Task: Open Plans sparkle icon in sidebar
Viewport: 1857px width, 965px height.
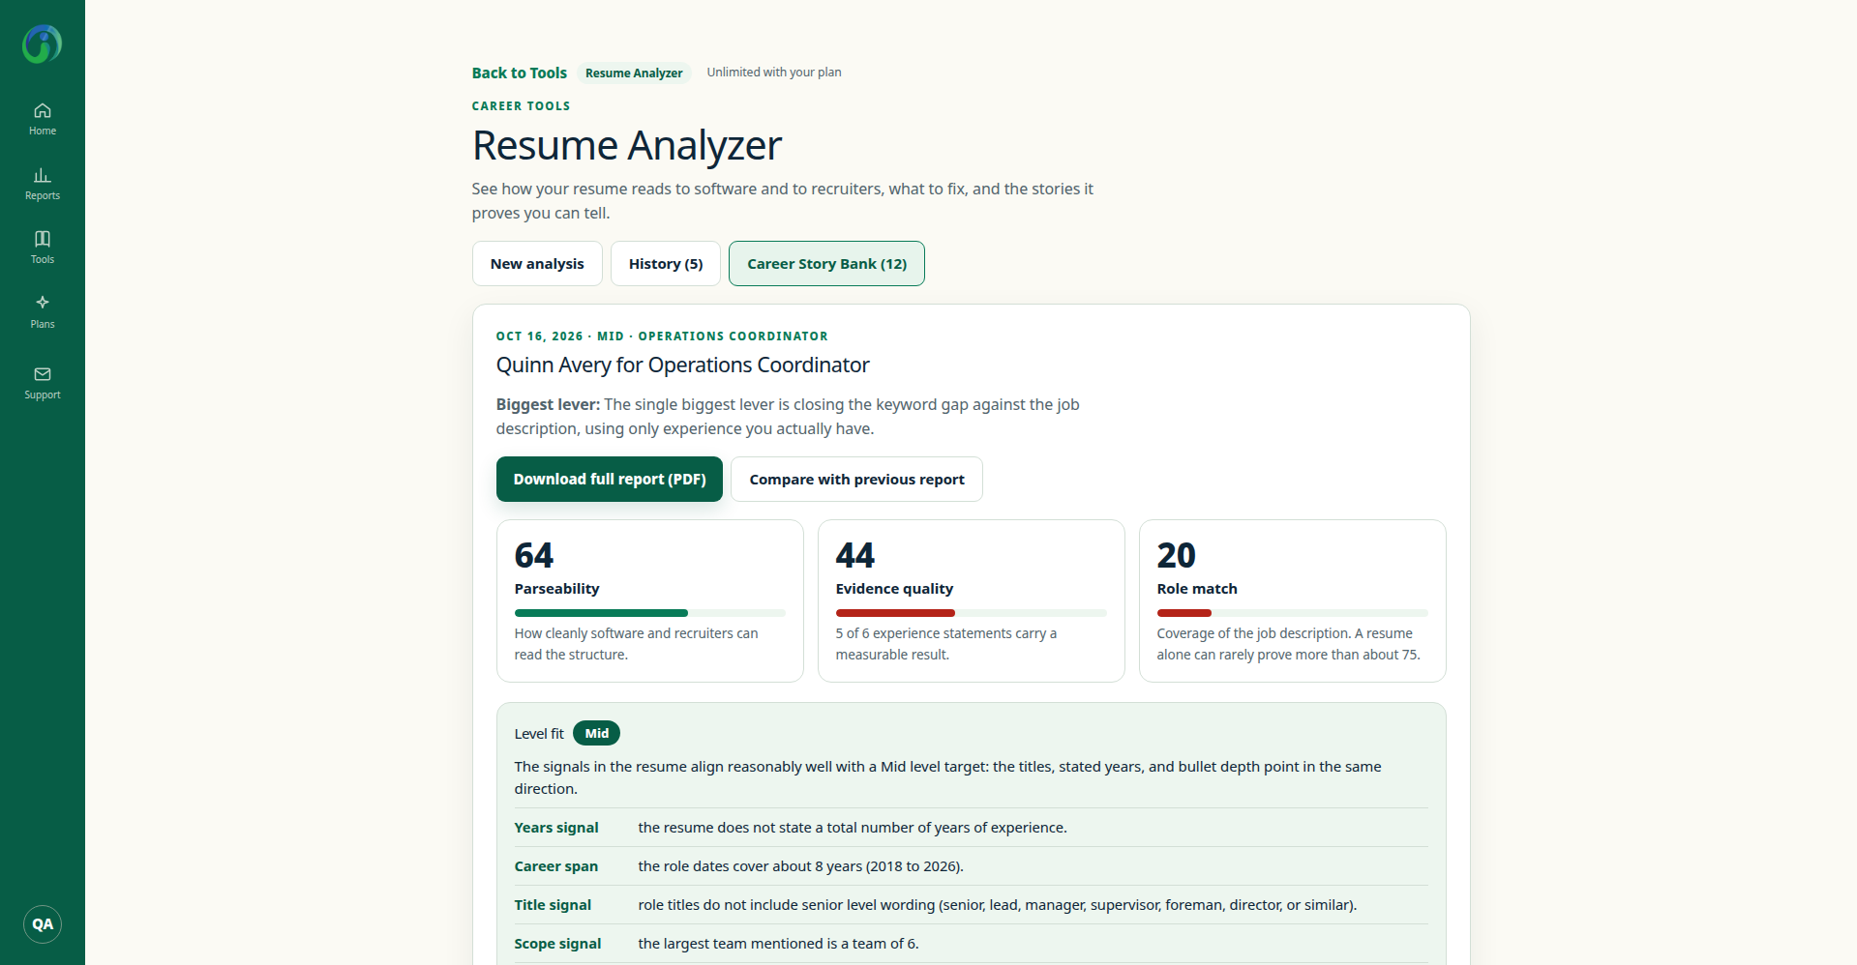Action: (x=42, y=302)
